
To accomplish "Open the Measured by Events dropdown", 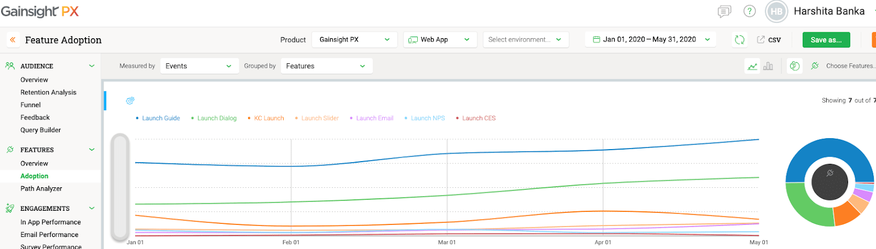I will [199, 66].
